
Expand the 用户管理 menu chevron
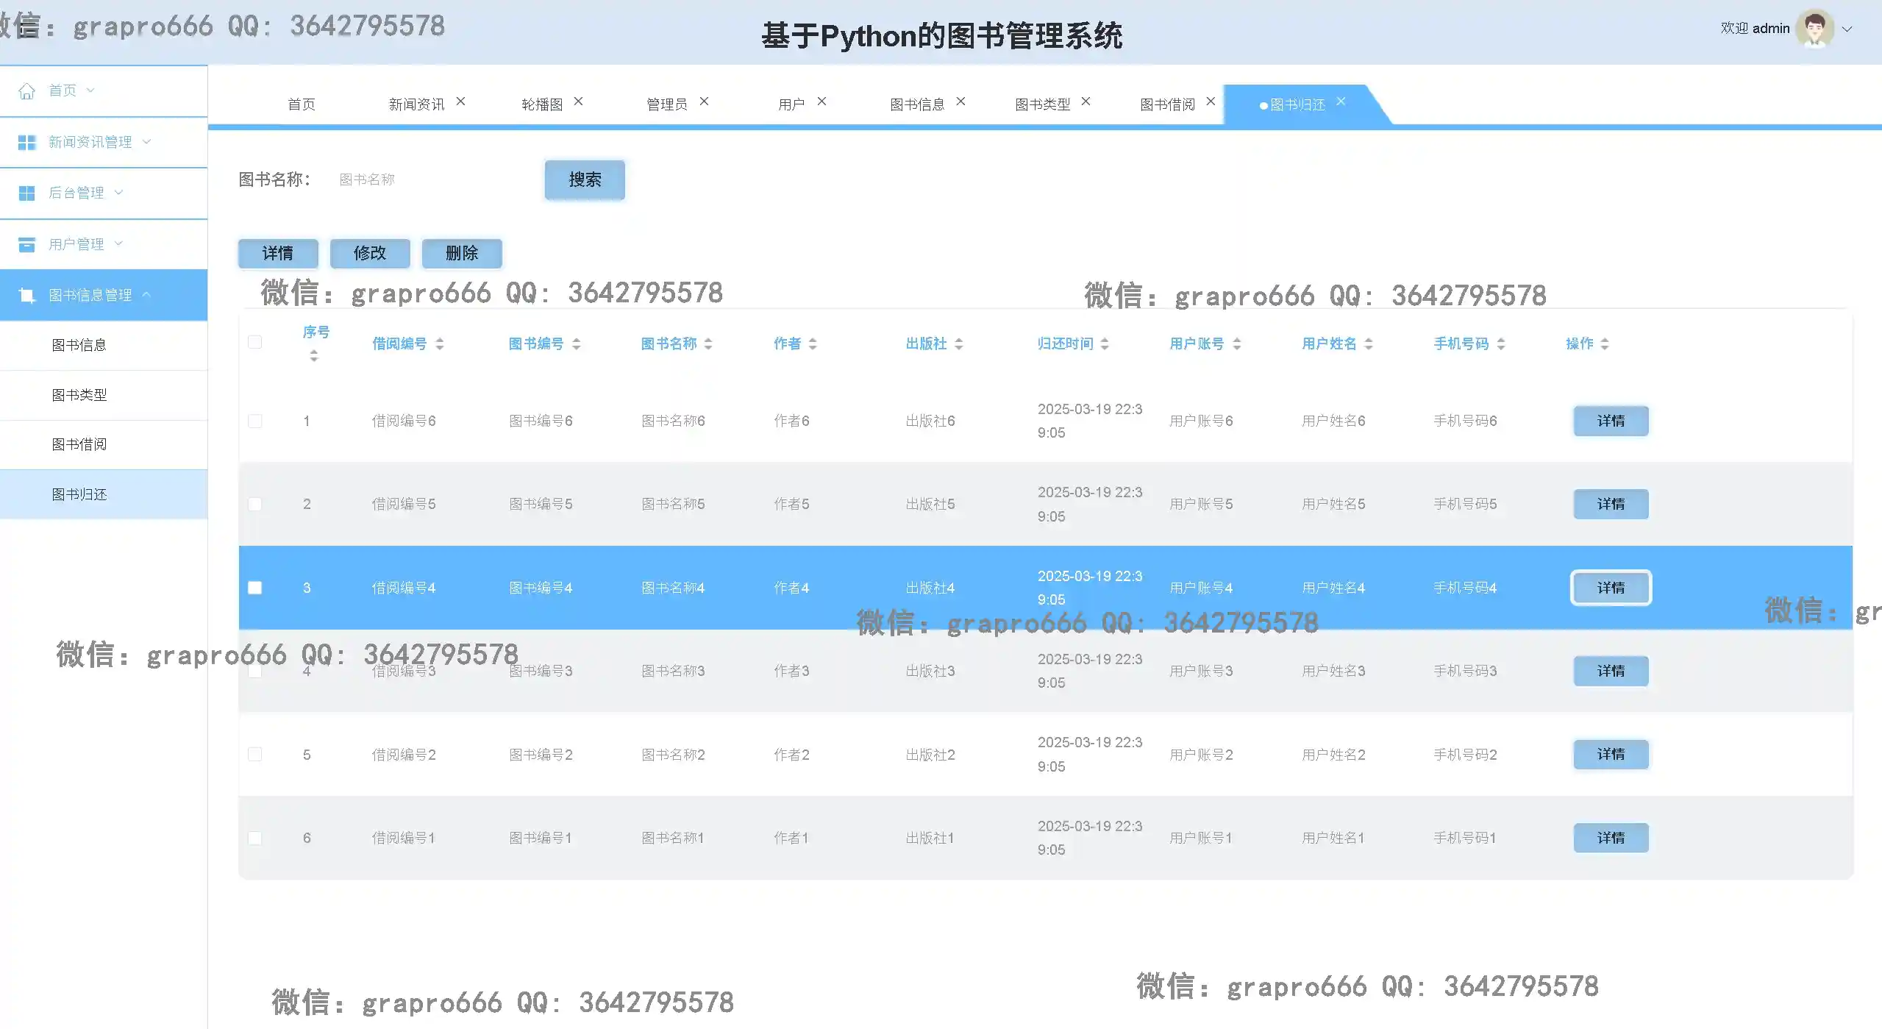point(118,243)
